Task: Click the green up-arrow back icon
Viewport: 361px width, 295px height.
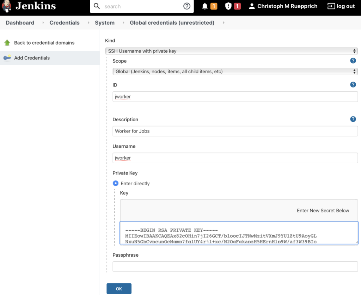Action: pyautogui.click(x=7, y=43)
